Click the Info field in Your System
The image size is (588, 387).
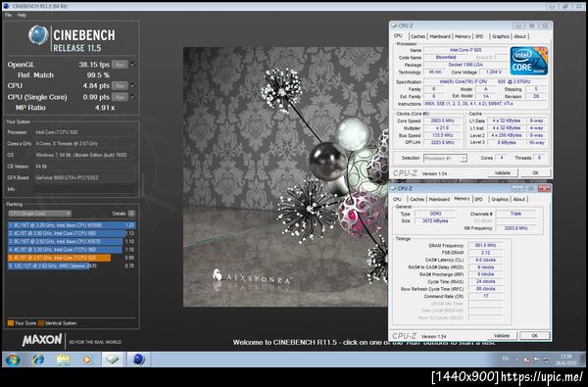point(84,189)
